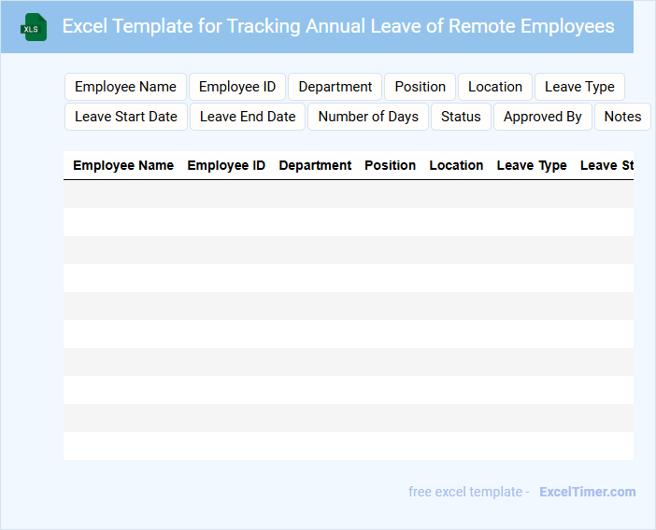
Task: Click the Leave Start Date tag
Action: pyautogui.click(x=126, y=117)
